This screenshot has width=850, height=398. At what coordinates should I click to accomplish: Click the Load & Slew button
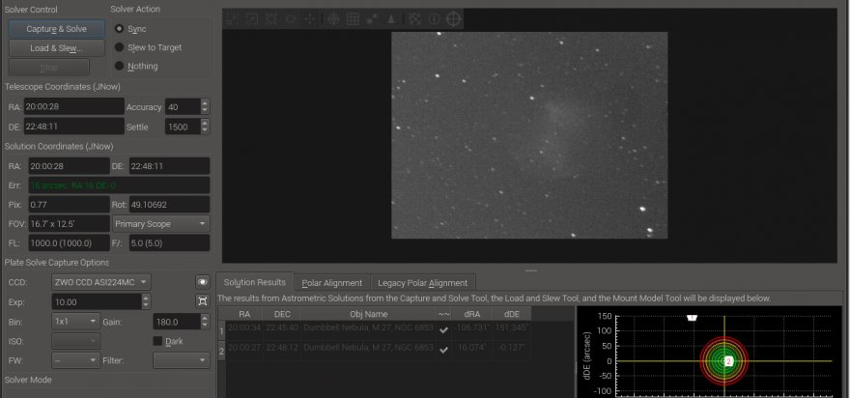(x=56, y=47)
